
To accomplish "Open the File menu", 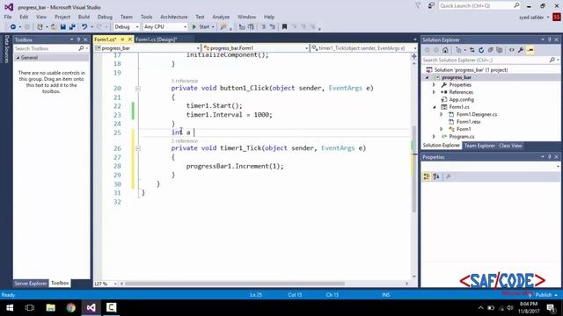I will (8, 17).
